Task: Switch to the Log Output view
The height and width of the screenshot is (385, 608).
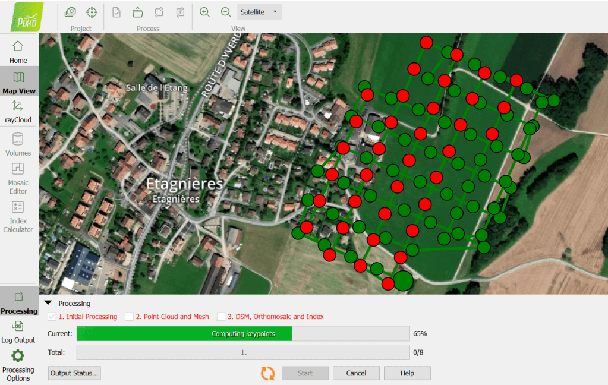Action: (18, 330)
